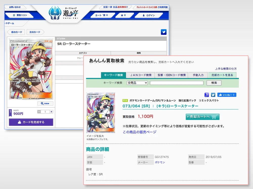Click the いいね! like button

pos(227,95)
